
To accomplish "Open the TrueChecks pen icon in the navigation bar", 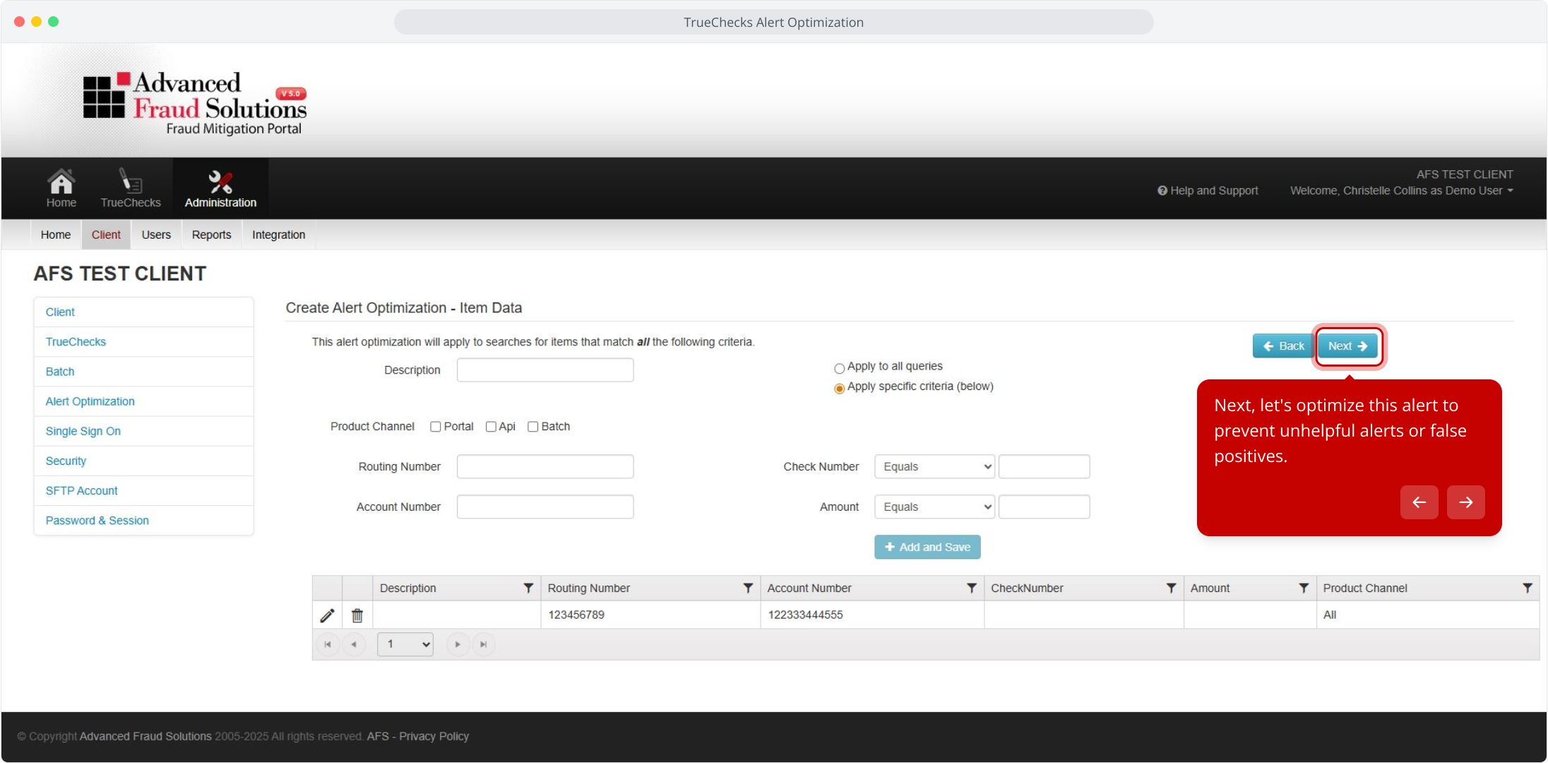I will click(x=131, y=188).
